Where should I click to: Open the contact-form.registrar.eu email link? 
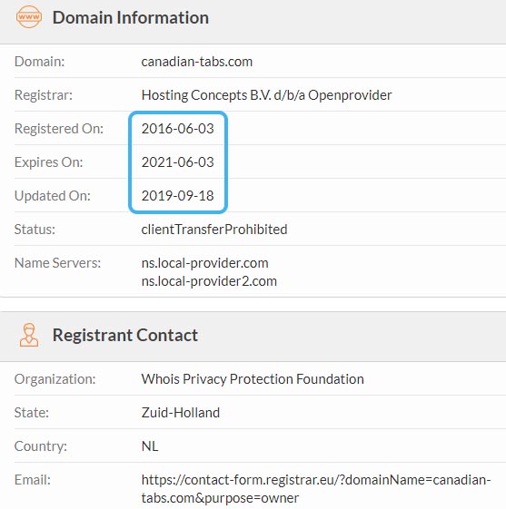point(316,489)
